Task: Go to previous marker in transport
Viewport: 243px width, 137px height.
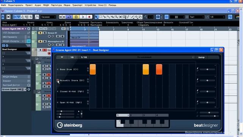Action: tap(61, 17)
